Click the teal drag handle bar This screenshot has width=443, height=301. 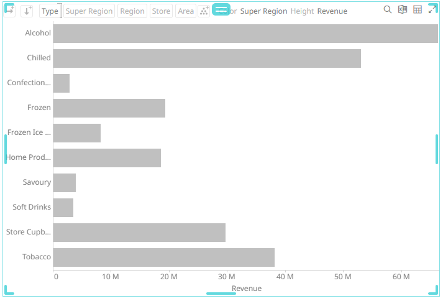221,9
